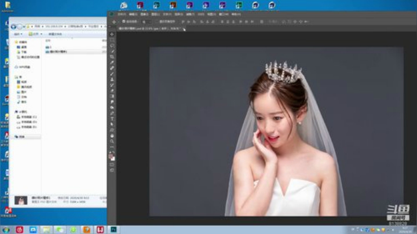417x234 pixels.
Task: Click the Back button in Explorer
Action: (13, 27)
